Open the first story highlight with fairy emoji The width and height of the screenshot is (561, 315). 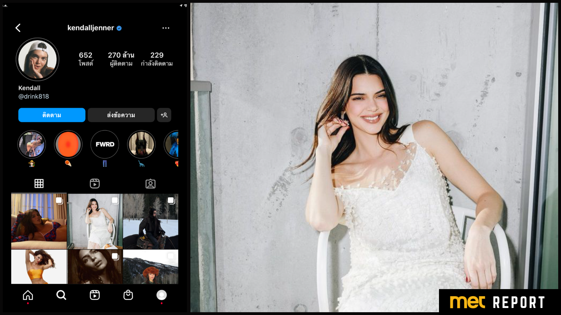coord(32,144)
